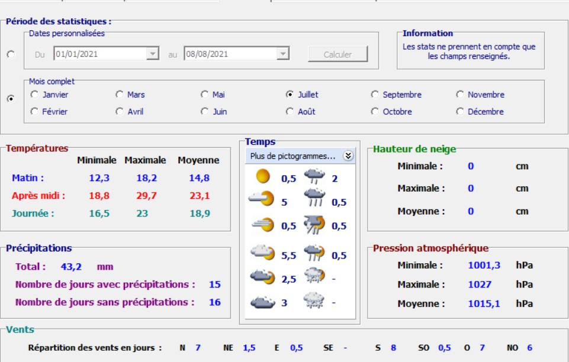Click the thunderstorm with sun pictogram
Screen dimensions: 569x362
click(314, 225)
